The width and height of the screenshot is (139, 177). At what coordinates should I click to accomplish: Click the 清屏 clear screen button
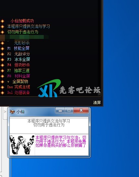(x=97, y=103)
